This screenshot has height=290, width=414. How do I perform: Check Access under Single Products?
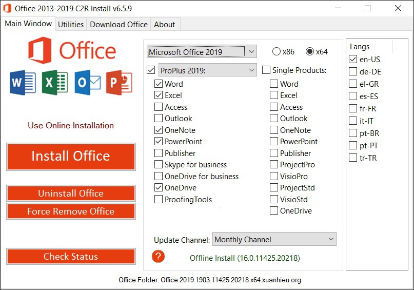coord(274,107)
